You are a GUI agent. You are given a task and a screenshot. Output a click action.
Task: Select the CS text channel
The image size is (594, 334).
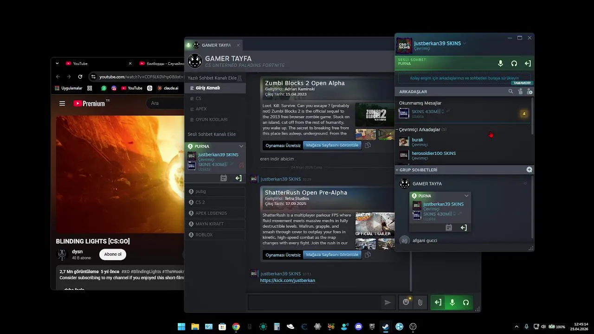216,98
